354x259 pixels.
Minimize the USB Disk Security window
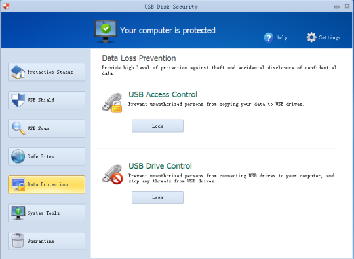[x=337, y=7]
